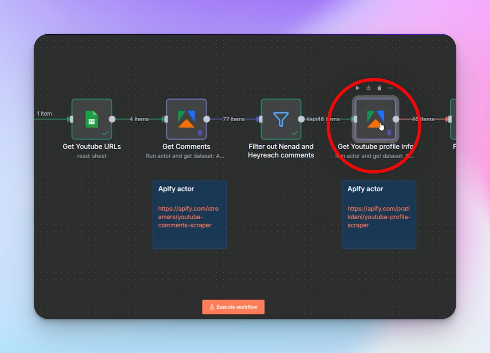Click pinned data icon on Get Comments
This screenshot has height=353, width=490.
pos(200,133)
